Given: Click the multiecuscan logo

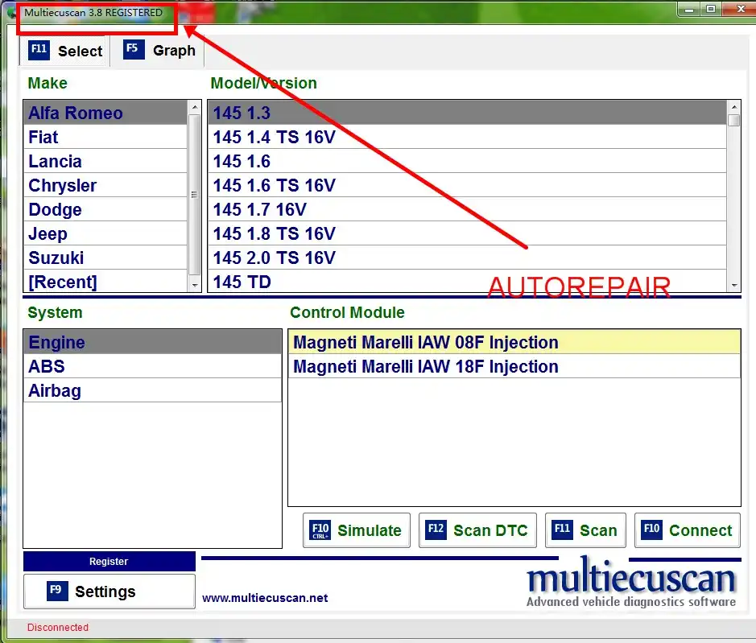Looking at the screenshot, I should tap(631, 582).
